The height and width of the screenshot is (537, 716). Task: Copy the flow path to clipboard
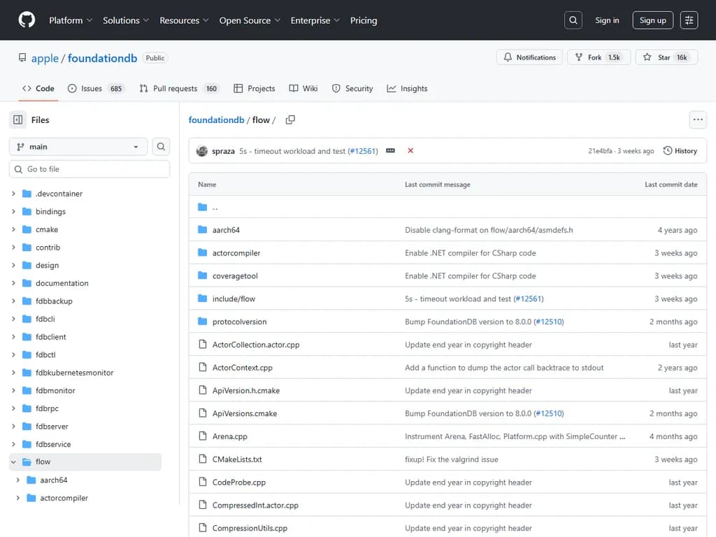(x=290, y=120)
